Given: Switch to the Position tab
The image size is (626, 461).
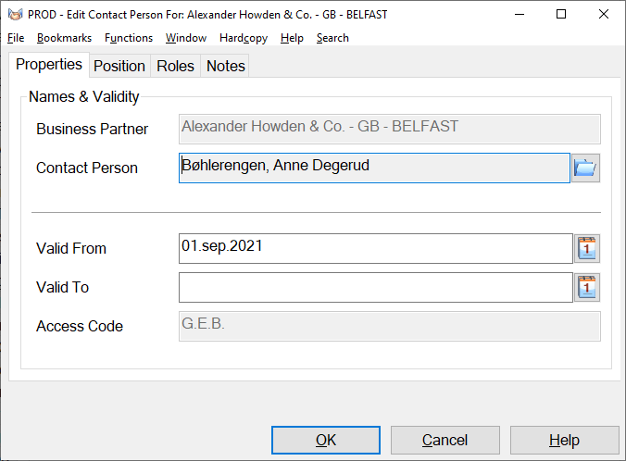Looking at the screenshot, I should click(x=119, y=66).
